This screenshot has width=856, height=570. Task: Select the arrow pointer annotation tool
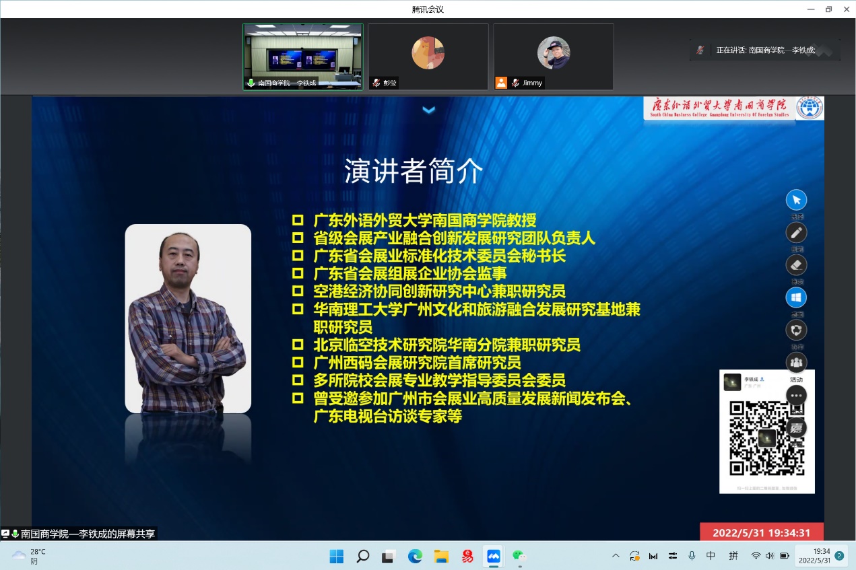[x=796, y=200]
